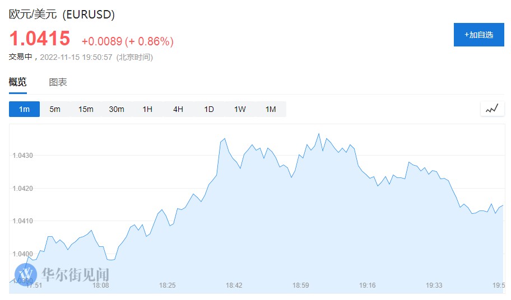
Task: Select the 1m timeframe
Action: [x=24, y=109]
